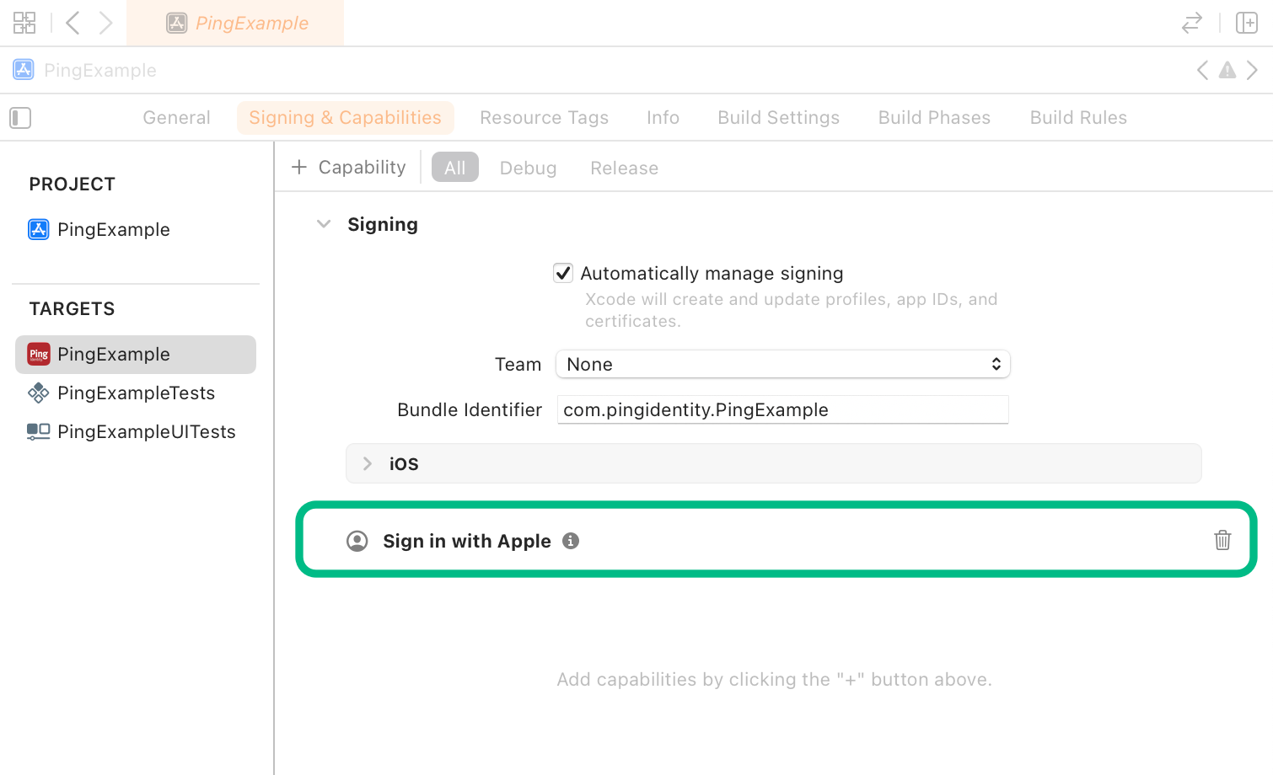The width and height of the screenshot is (1273, 775).
Task: Uncheck Automatically manage signing
Action: click(562, 272)
